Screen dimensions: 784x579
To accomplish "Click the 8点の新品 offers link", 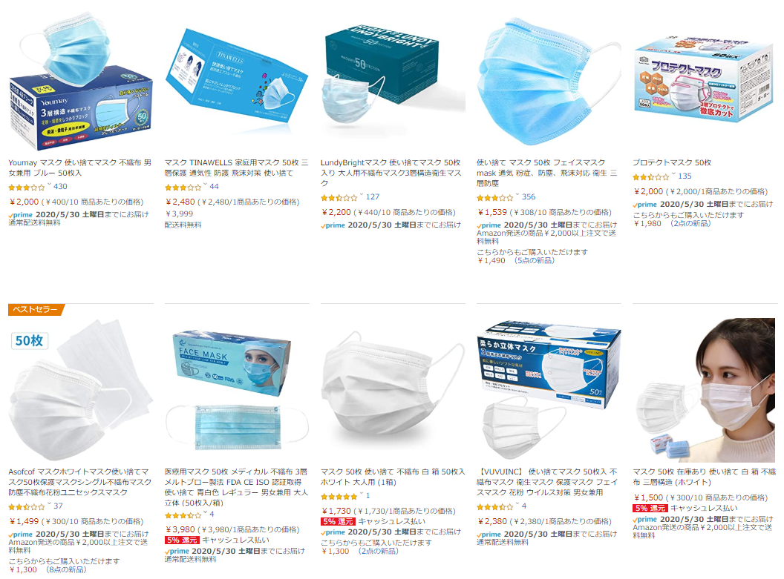I will 66,569.
